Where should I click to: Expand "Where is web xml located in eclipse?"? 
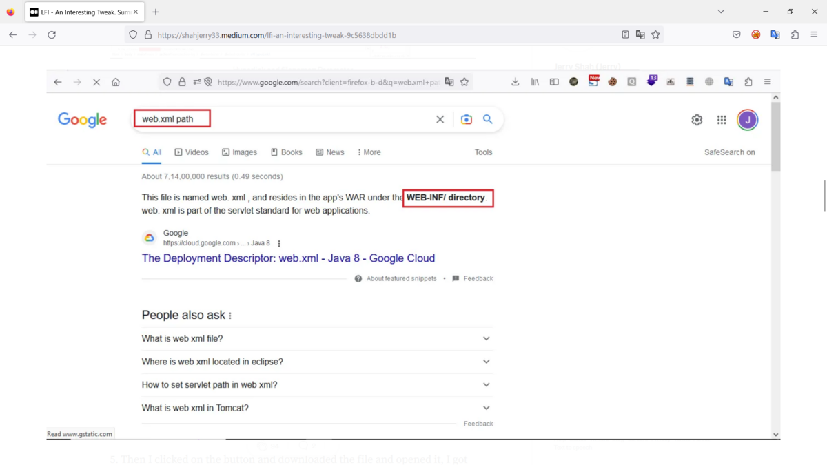317,362
